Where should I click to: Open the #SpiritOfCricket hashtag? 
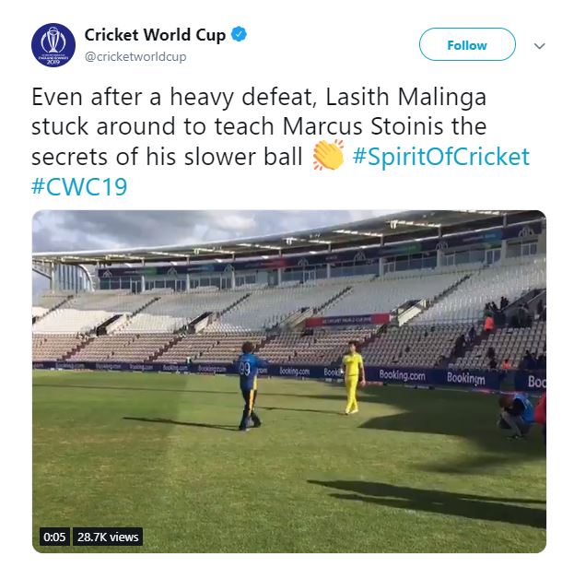coord(440,157)
